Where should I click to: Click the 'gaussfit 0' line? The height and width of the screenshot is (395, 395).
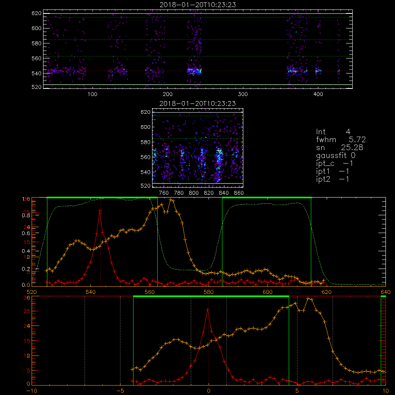[x=336, y=156]
